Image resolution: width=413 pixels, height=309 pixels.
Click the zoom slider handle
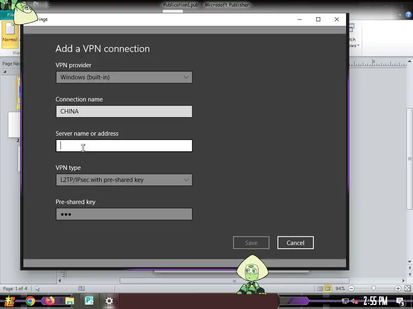[x=373, y=288]
